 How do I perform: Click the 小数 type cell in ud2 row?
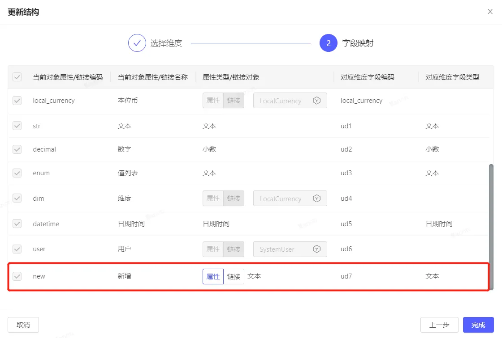tap(432, 149)
